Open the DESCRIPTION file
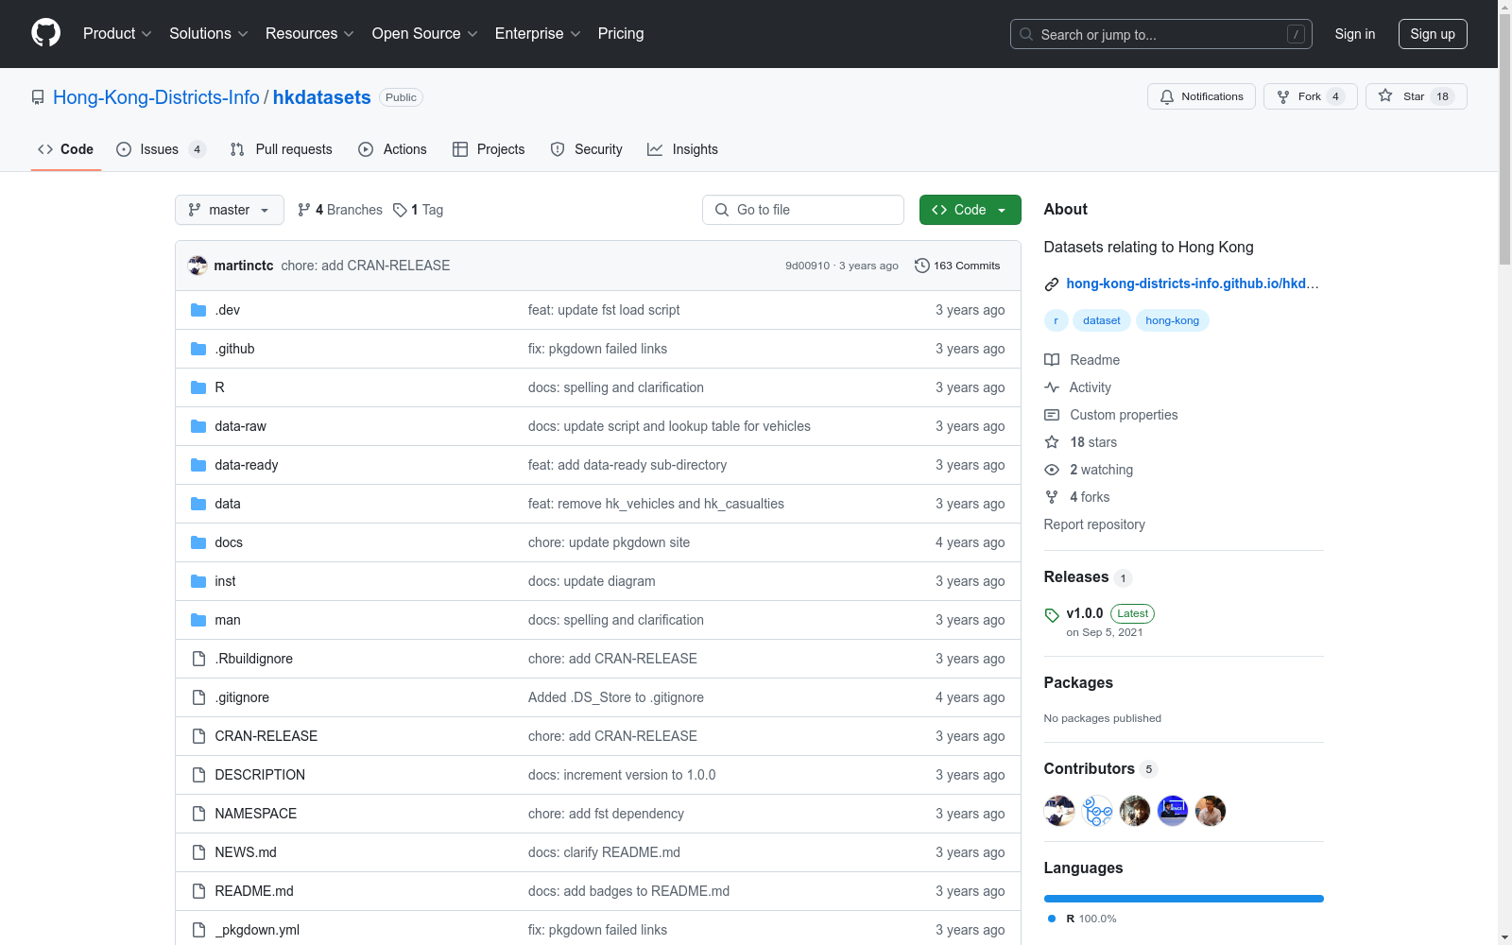Image resolution: width=1512 pixels, height=945 pixels. [260, 775]
